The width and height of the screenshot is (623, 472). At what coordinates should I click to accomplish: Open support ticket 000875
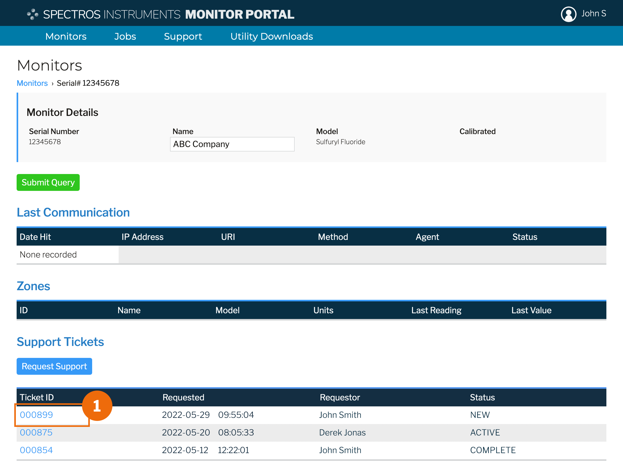(36, 432)
